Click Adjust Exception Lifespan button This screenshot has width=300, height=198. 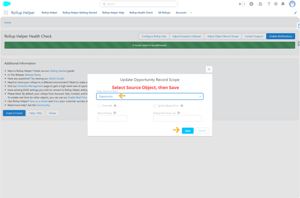click(x=187, y=36)
